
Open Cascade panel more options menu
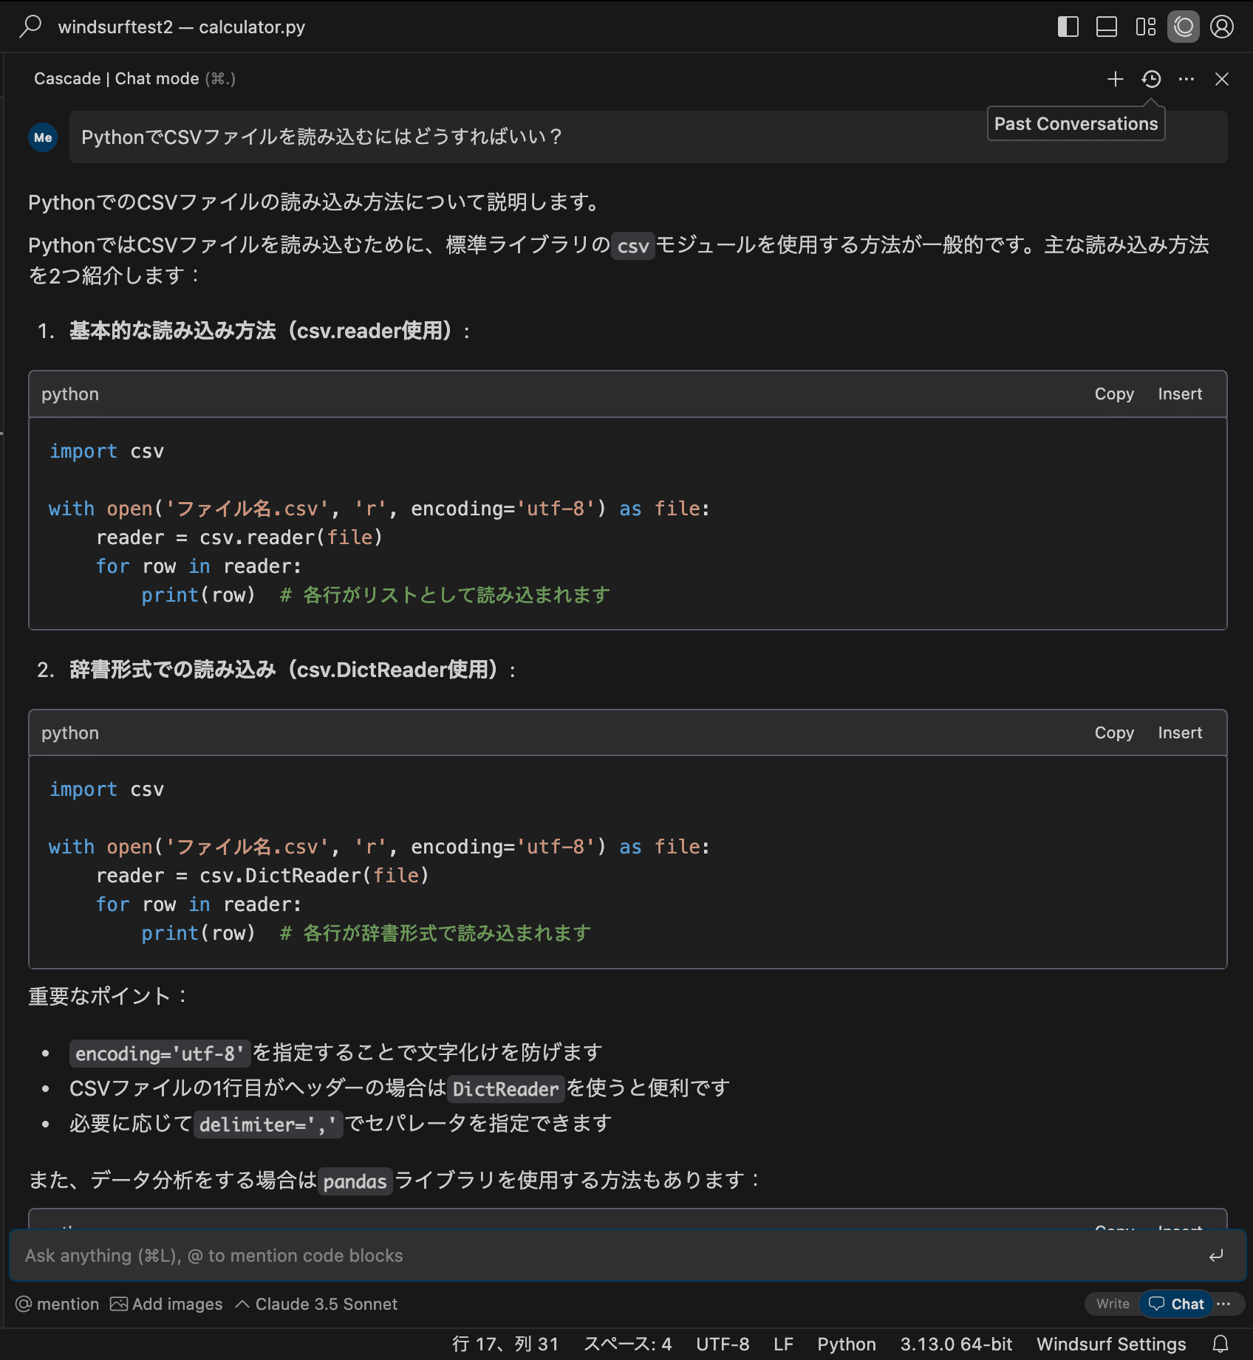pos(1187,79)
